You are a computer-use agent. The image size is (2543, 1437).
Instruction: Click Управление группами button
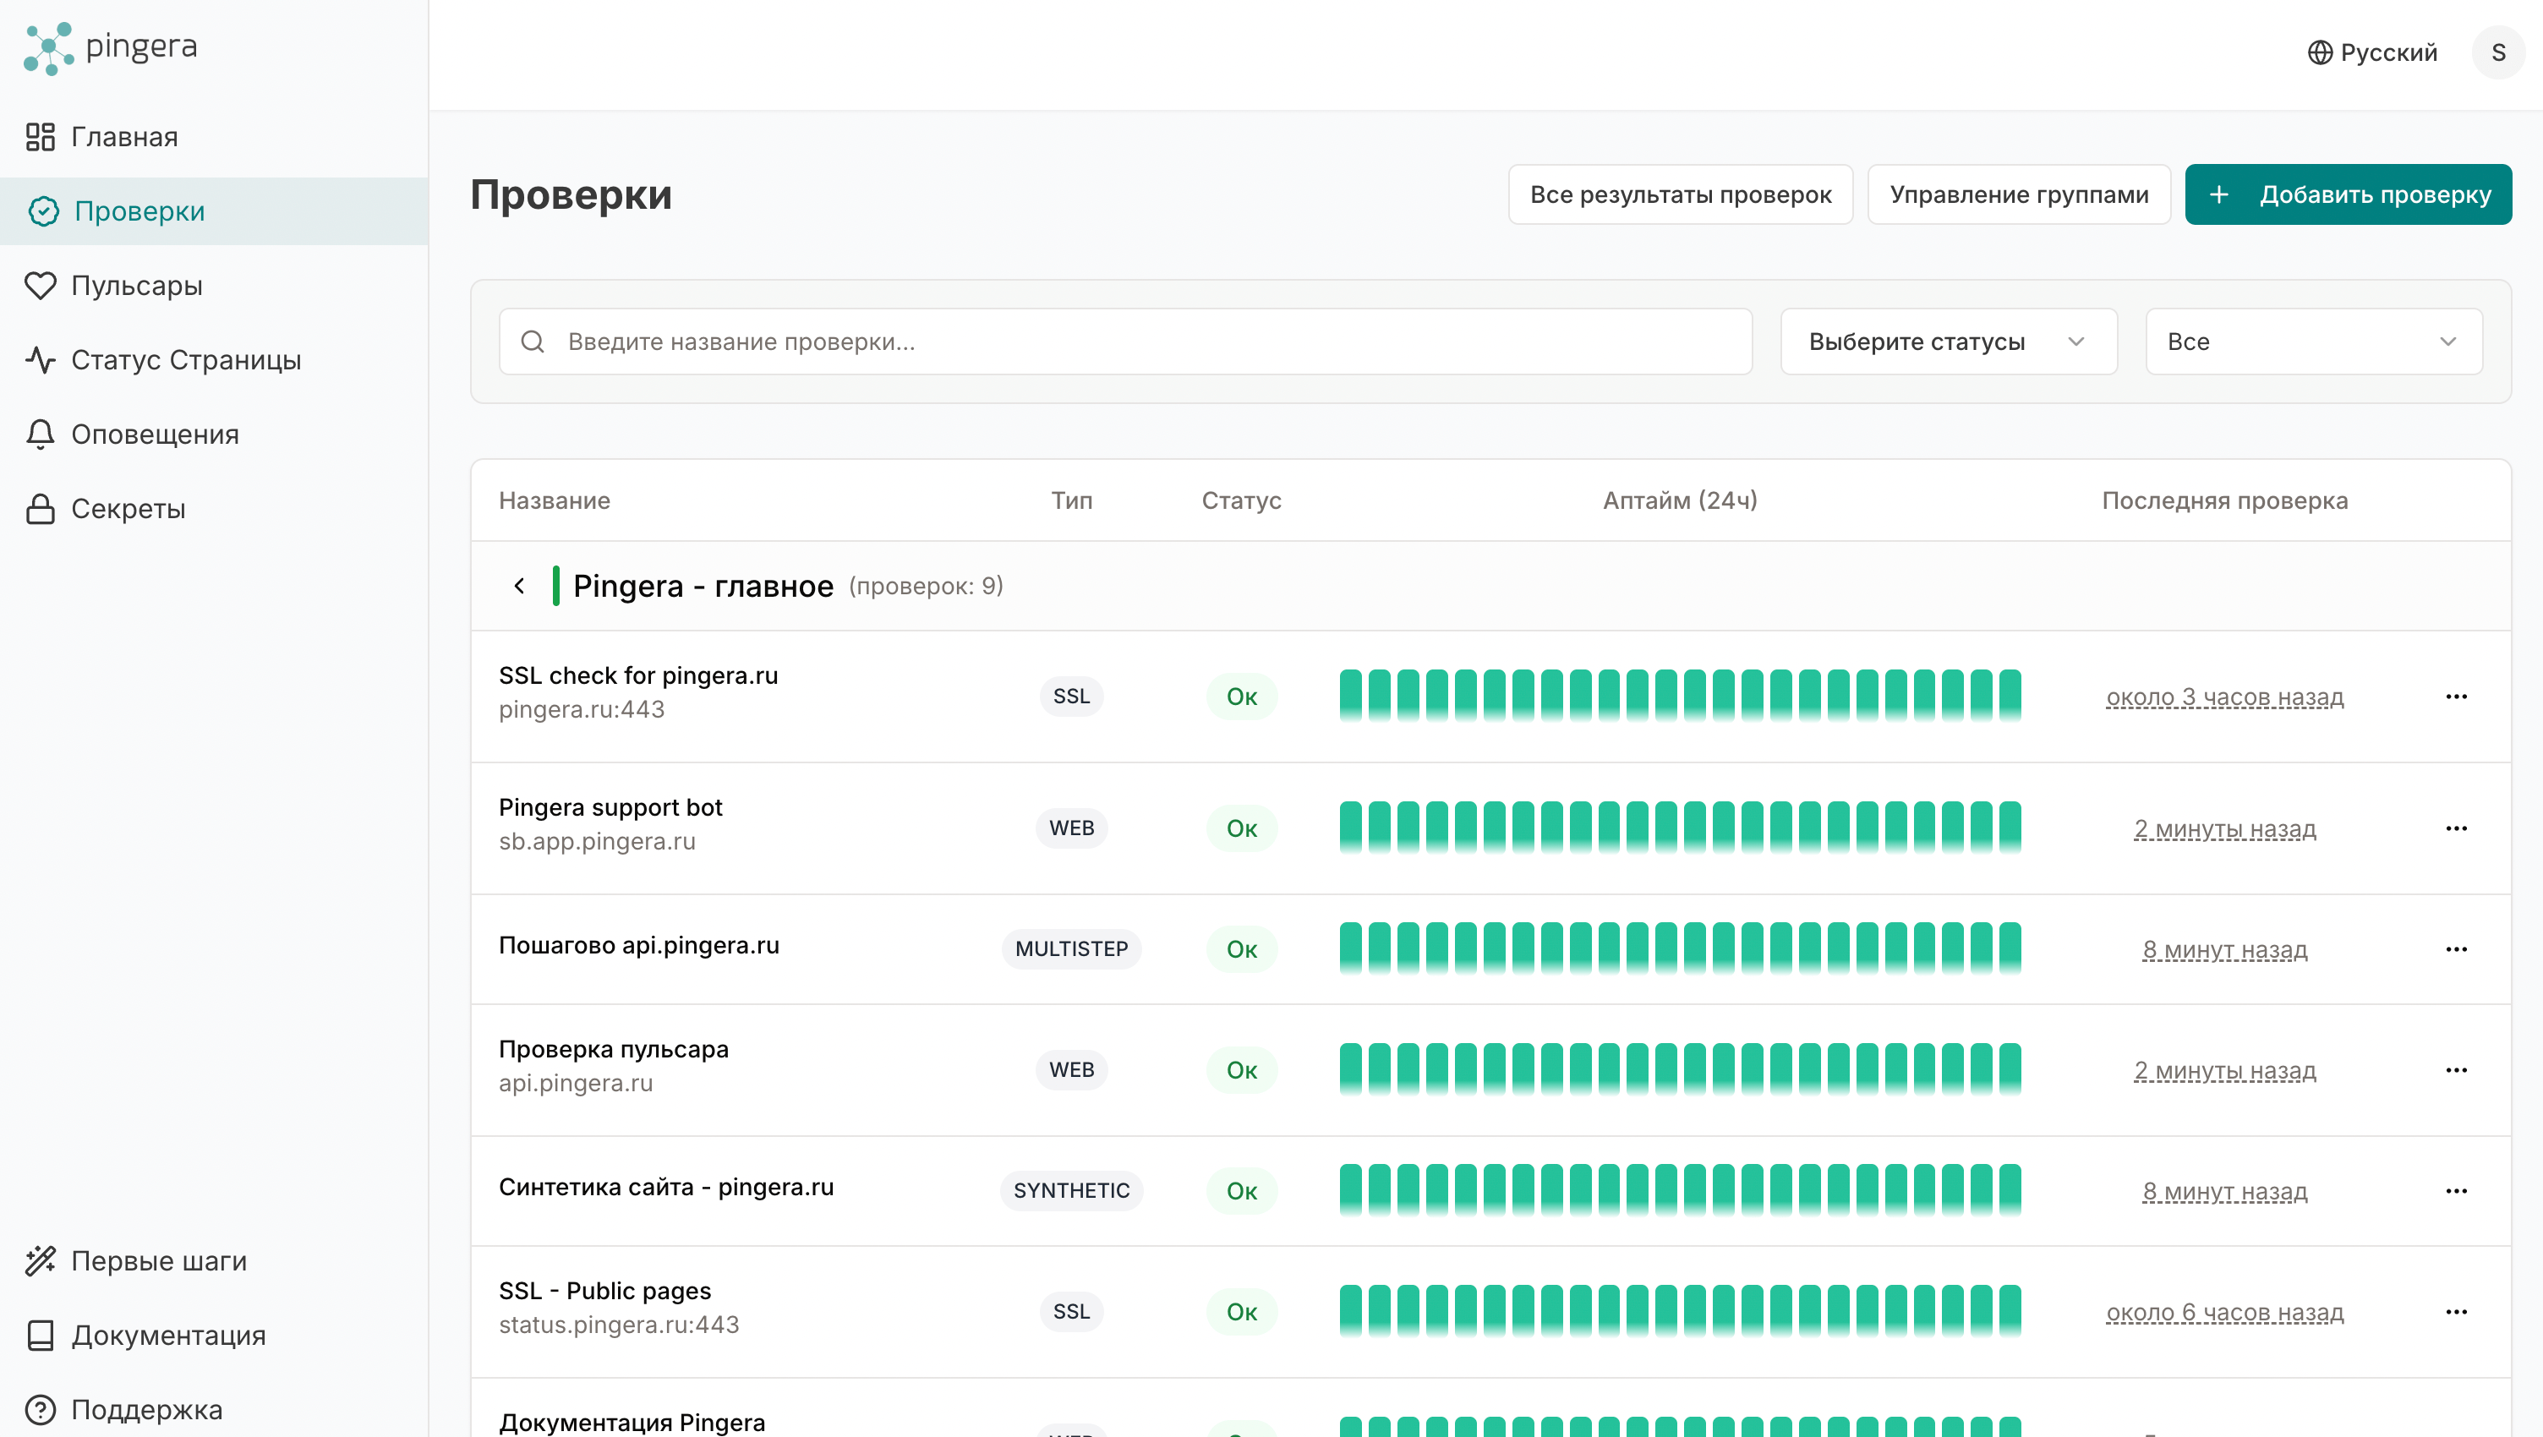[x=2018, y=194]
